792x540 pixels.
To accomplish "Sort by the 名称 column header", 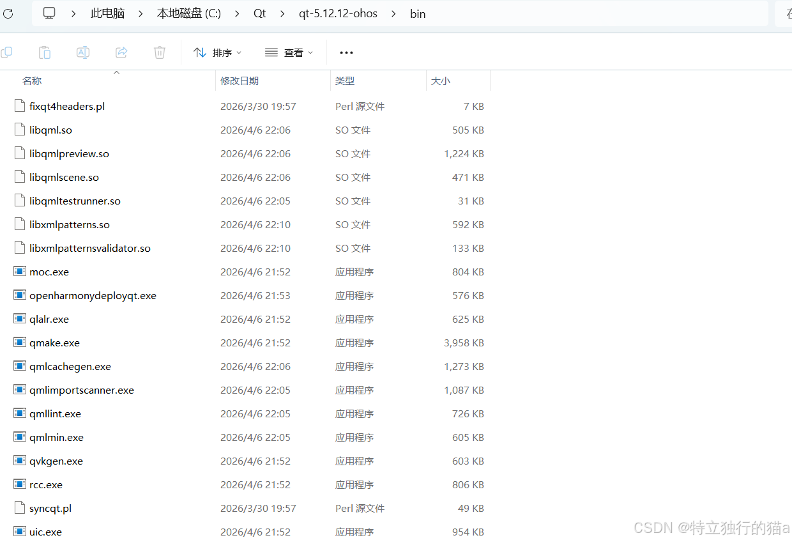I will tap(32, 81).
